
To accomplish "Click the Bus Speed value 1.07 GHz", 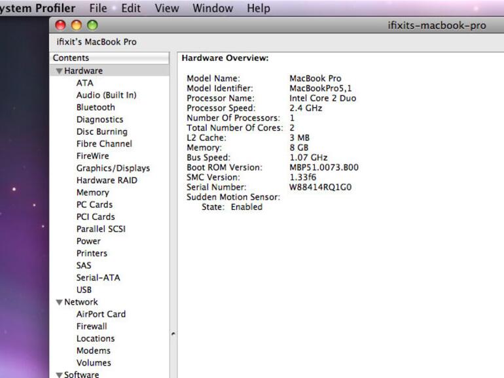I will pos(308,158).
